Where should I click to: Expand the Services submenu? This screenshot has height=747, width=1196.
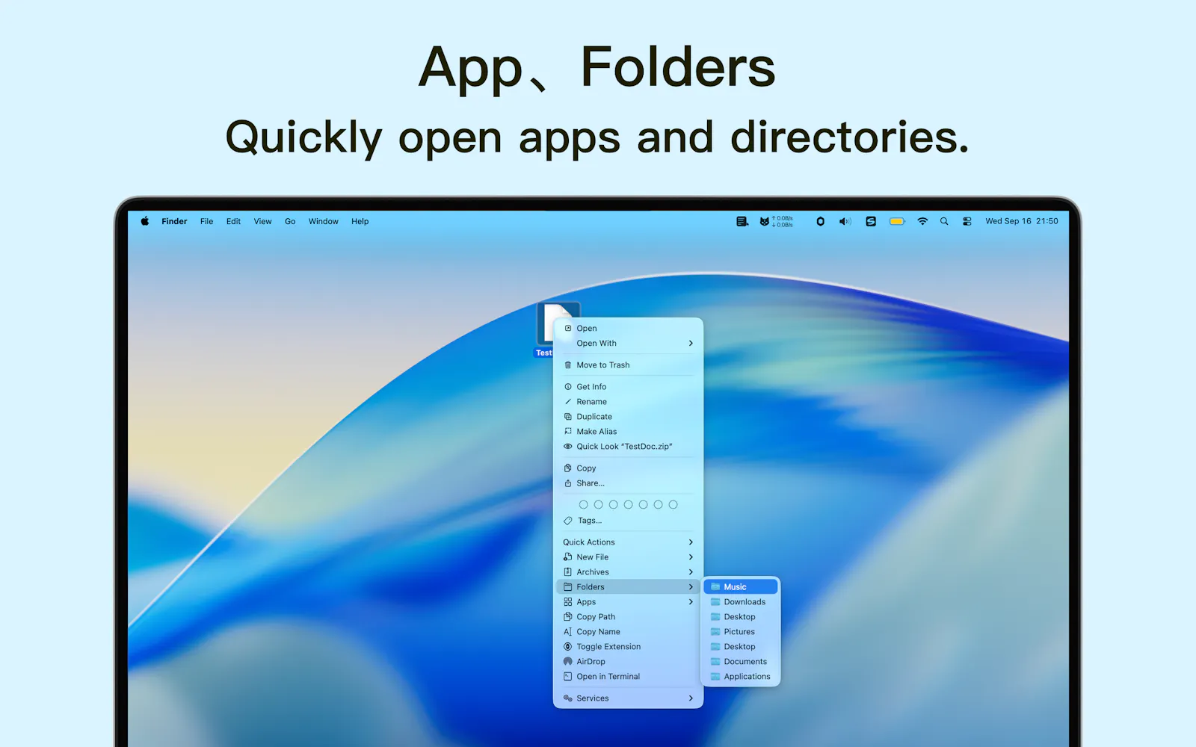point(628,698)
